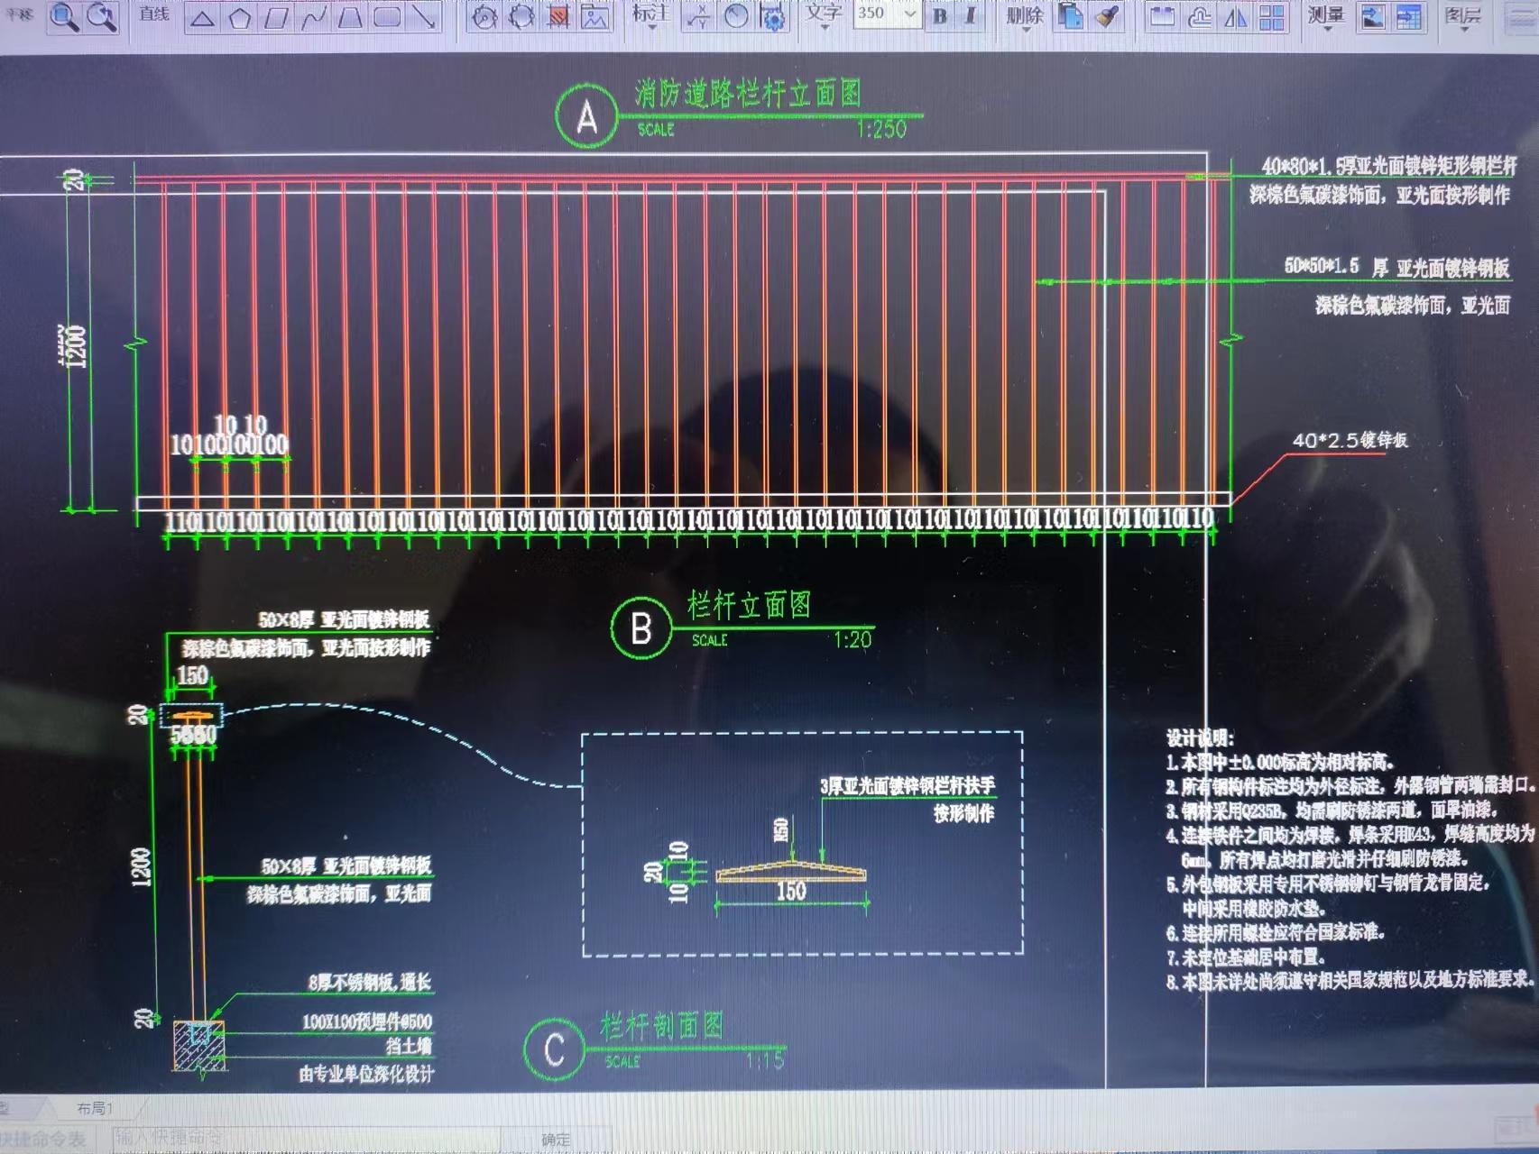Open the text height 350 dropdown

909,14
